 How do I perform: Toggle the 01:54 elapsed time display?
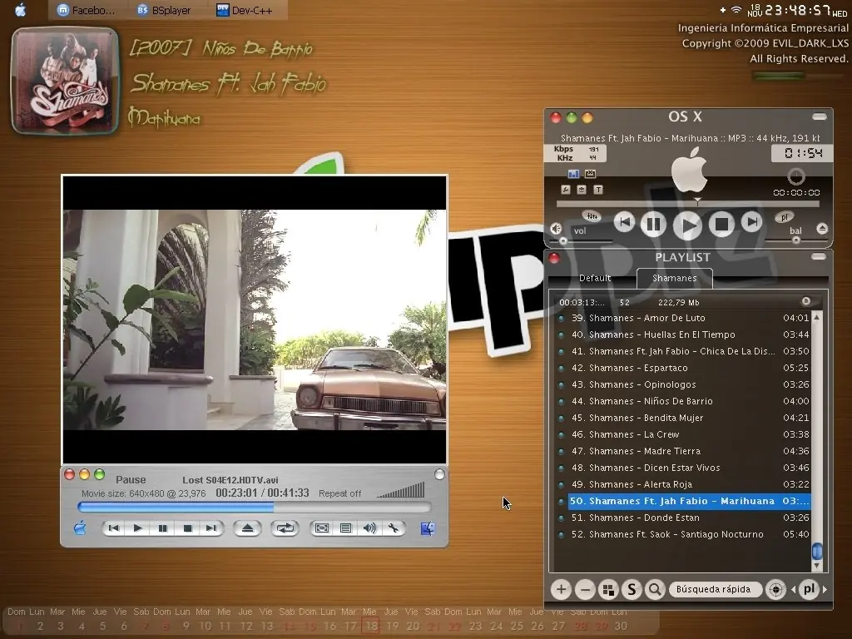[803, 153]
